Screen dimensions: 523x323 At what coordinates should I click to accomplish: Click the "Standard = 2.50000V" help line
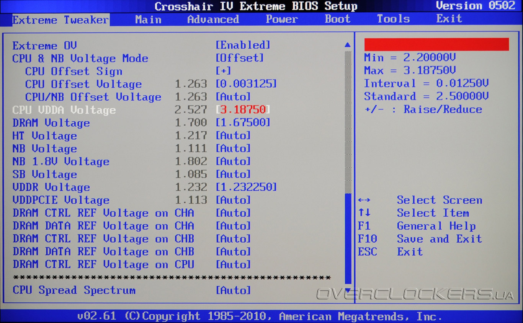(x=426, y=96)
